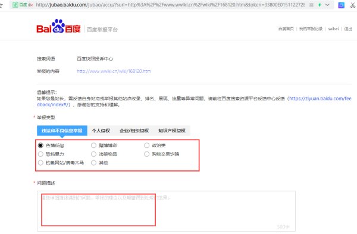Screen dimensions: 357x234
Task: Click the 搜索词语 label
Action: coord(46,59)
